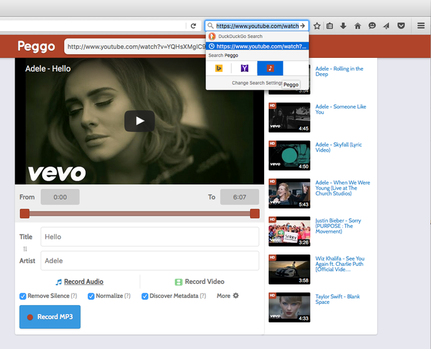Click the search magnifier icon in search bar
Viewport: 431px width, 349px height.
(210, 26)
